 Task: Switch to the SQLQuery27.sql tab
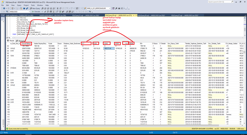click(x=185, y=15)
